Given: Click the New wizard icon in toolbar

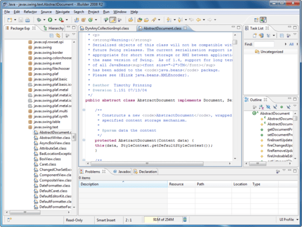Looking at the screenshot, I should coord(10,20).
